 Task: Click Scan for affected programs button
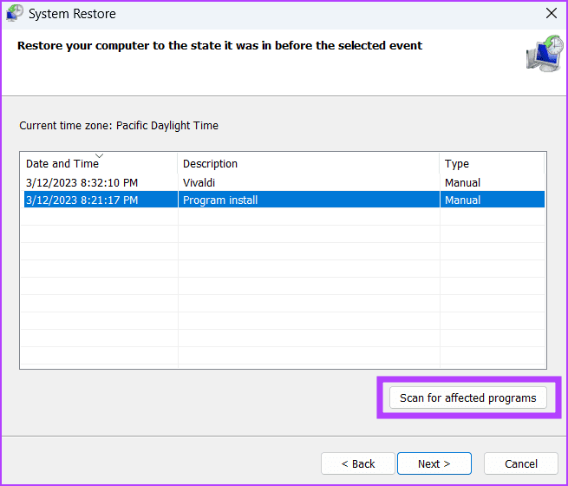468,397
